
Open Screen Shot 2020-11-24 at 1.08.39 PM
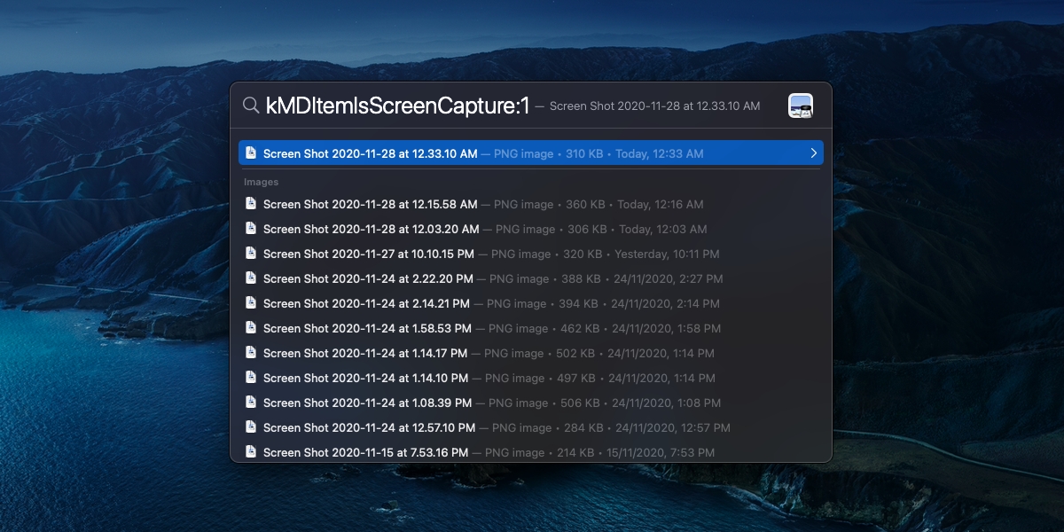[531, 403]
